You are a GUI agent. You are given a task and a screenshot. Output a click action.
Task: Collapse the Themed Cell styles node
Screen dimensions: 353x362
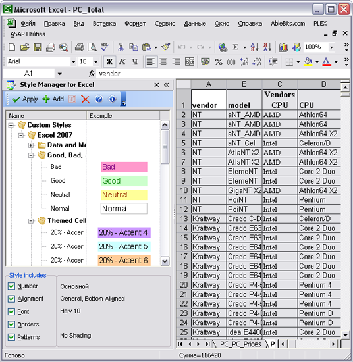31,221
